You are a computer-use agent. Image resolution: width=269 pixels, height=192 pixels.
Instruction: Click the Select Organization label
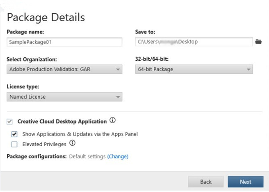[x=32, y=59]
